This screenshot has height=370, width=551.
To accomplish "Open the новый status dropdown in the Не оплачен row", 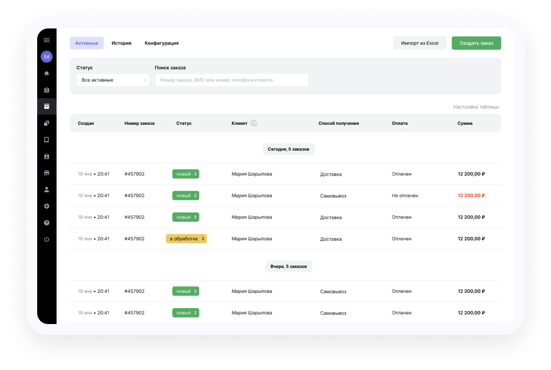I will [185, 195].
